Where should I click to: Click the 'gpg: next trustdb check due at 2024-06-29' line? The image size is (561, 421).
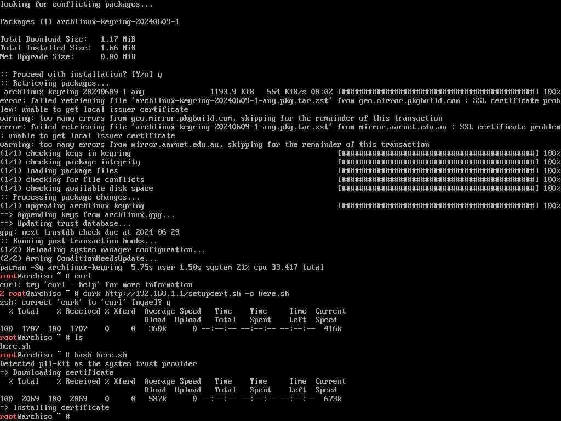tap(89, 232)
